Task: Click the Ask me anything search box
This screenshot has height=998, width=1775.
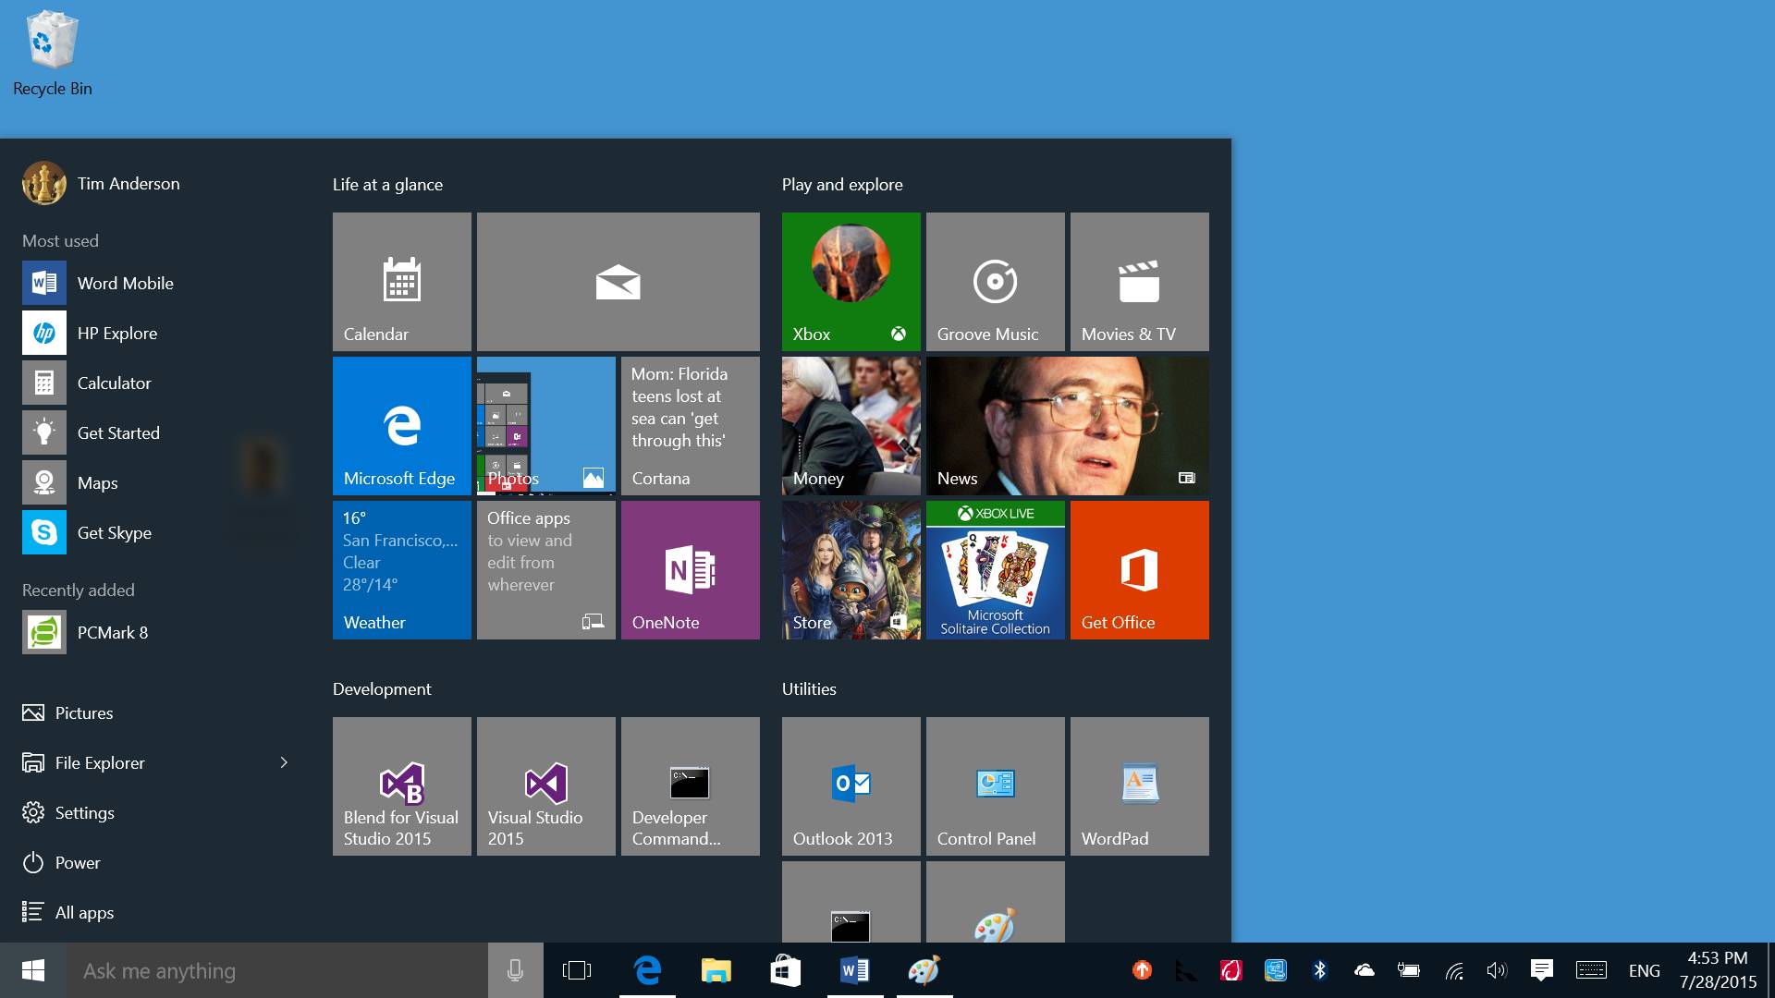Action: pos(276,970)
